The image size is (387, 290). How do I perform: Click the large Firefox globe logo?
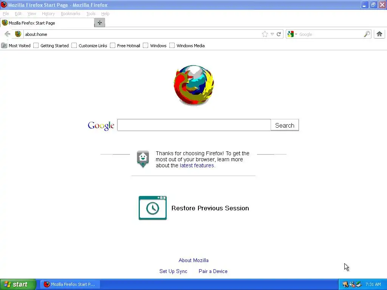pyautogui.click(x=194, y=85)
